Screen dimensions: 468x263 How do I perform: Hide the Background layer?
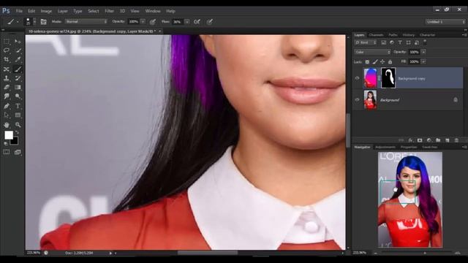(x=357, y=100)
